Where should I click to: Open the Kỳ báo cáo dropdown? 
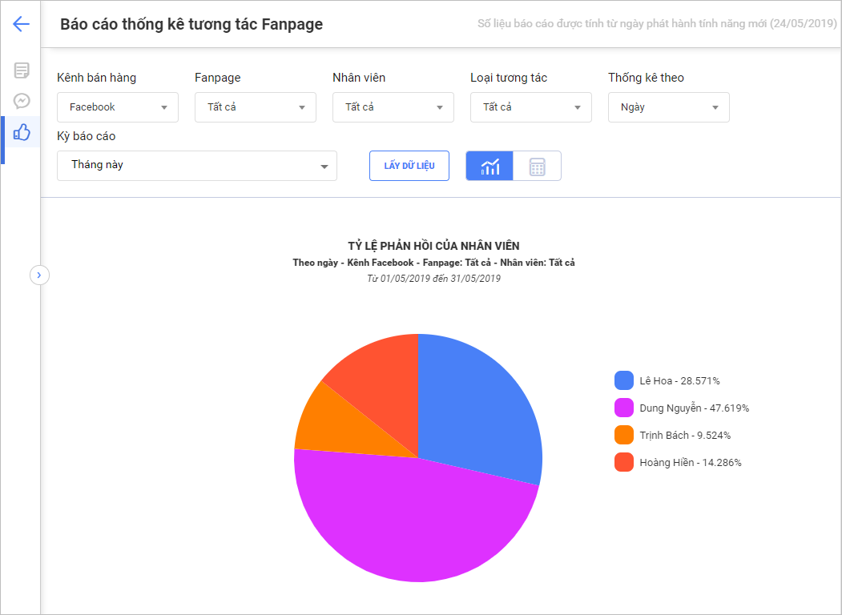click(x=197, y=166)
